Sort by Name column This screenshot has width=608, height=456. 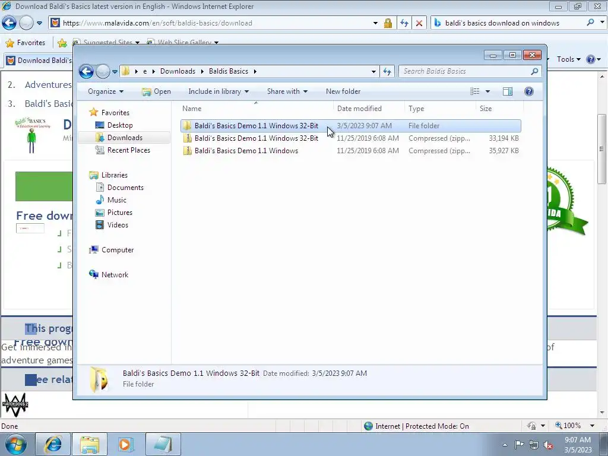[256, 109]
